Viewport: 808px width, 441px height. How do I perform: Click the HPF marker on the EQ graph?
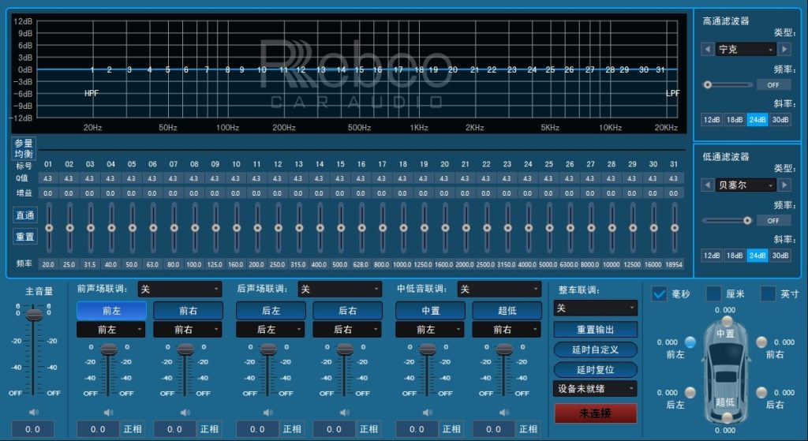[92, 93]
